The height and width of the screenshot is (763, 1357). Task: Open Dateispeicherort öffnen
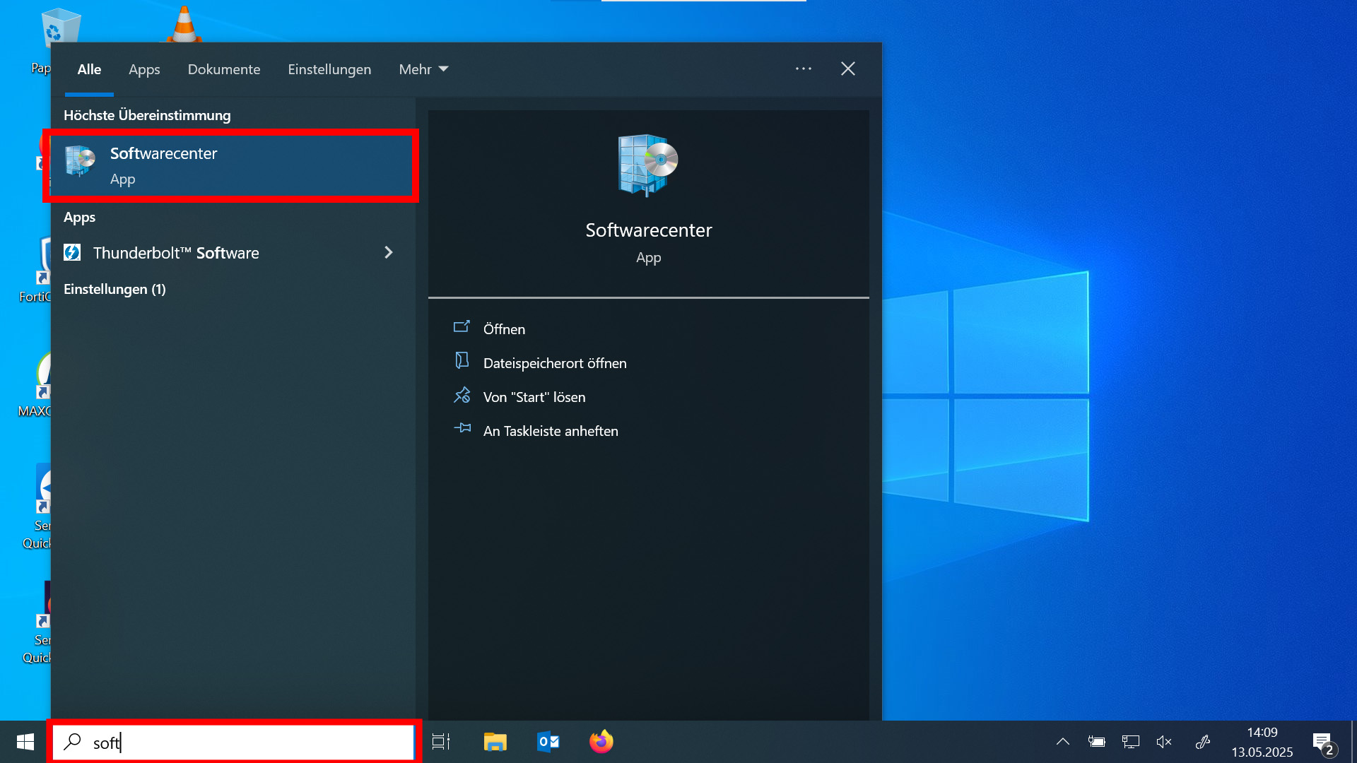[555, 362]
